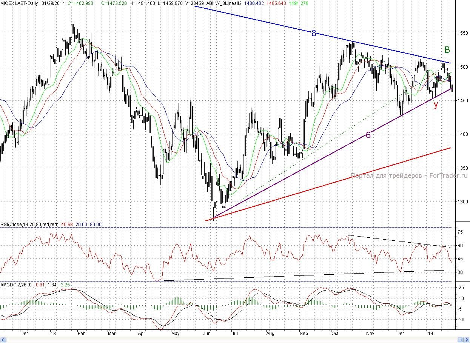The height and width of the screenshot is (343, 470).
Task: Click the 1450 price axis label
Action: click(x=463, y=100)
